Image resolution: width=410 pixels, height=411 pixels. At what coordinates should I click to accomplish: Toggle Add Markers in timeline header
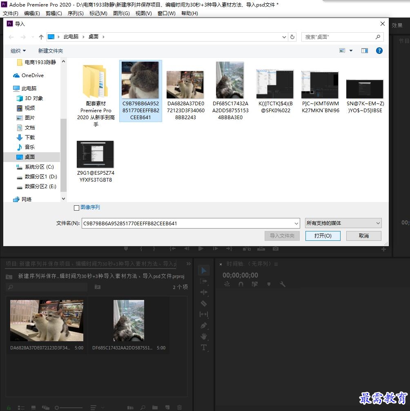click(x=269, y=284)
